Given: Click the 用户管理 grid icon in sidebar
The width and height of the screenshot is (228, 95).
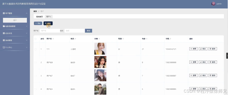Looking at the screenshot, I should coord(4,13).
